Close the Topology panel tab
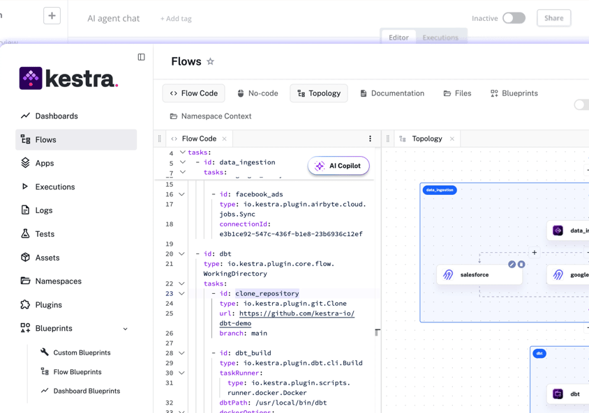The image size is (589, 413). pyautogui.click(x=452, y=139)
